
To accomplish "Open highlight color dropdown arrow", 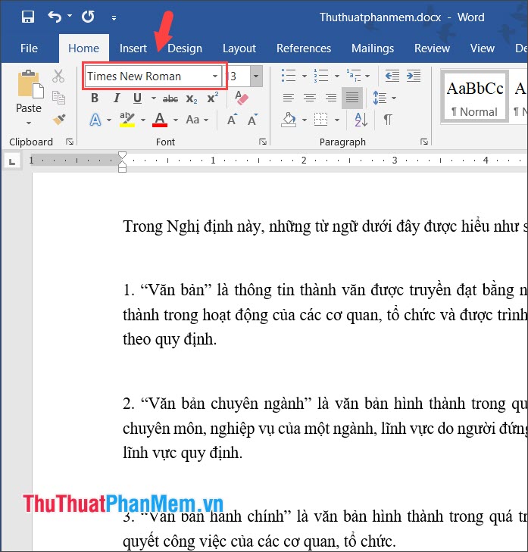I will pyautogui.click(x=143, y=120).
